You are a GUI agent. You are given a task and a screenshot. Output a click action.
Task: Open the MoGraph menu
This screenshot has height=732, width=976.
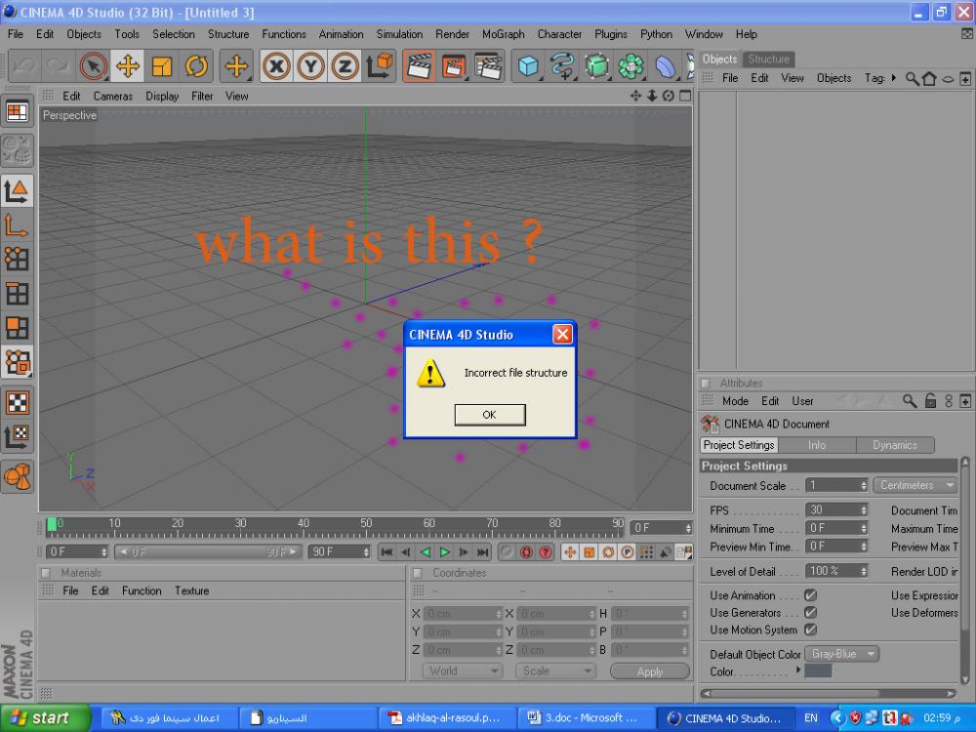point(503,34)
